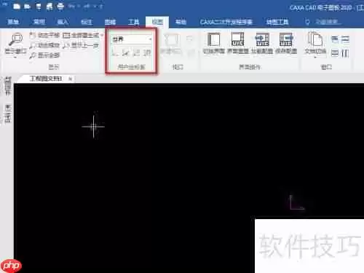Open the 文档切换 document switch dropdown
The width and height of the screenshot is (364, 273).
[315, 45]
